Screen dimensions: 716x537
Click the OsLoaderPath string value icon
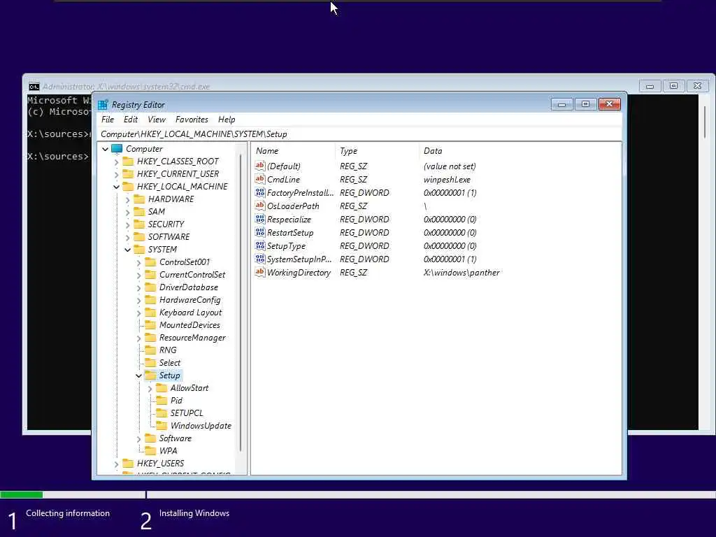260,206
